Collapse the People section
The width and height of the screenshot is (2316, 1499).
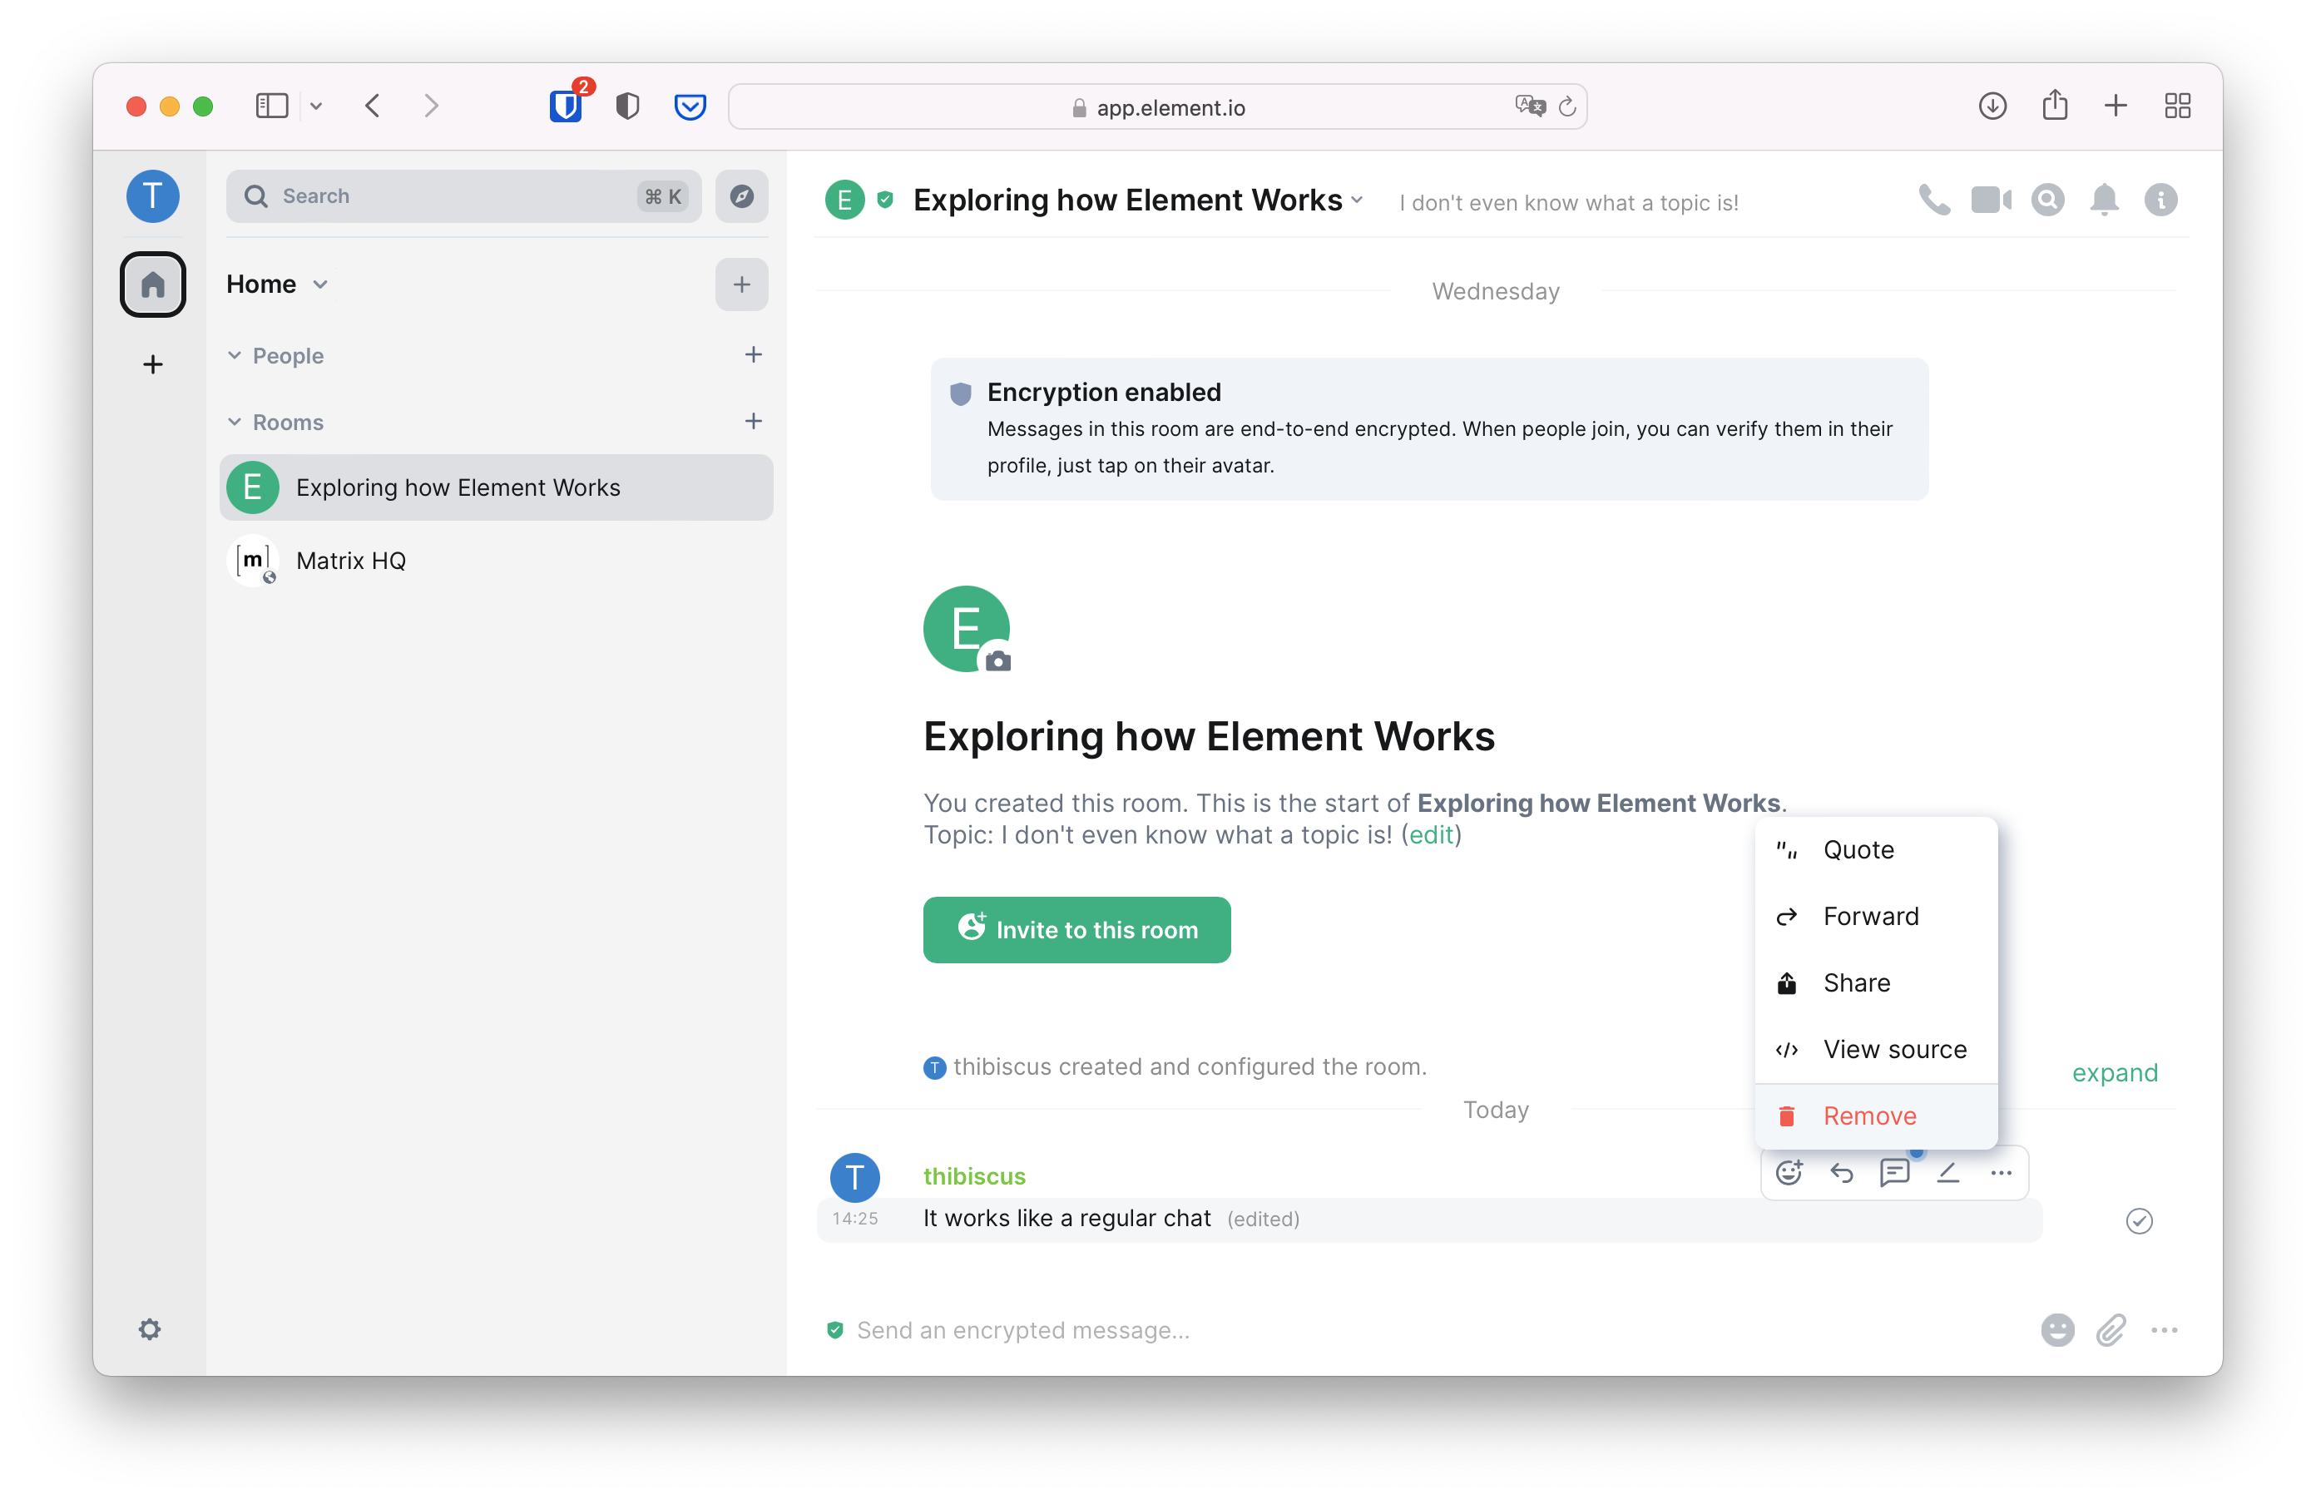[235, 356]
